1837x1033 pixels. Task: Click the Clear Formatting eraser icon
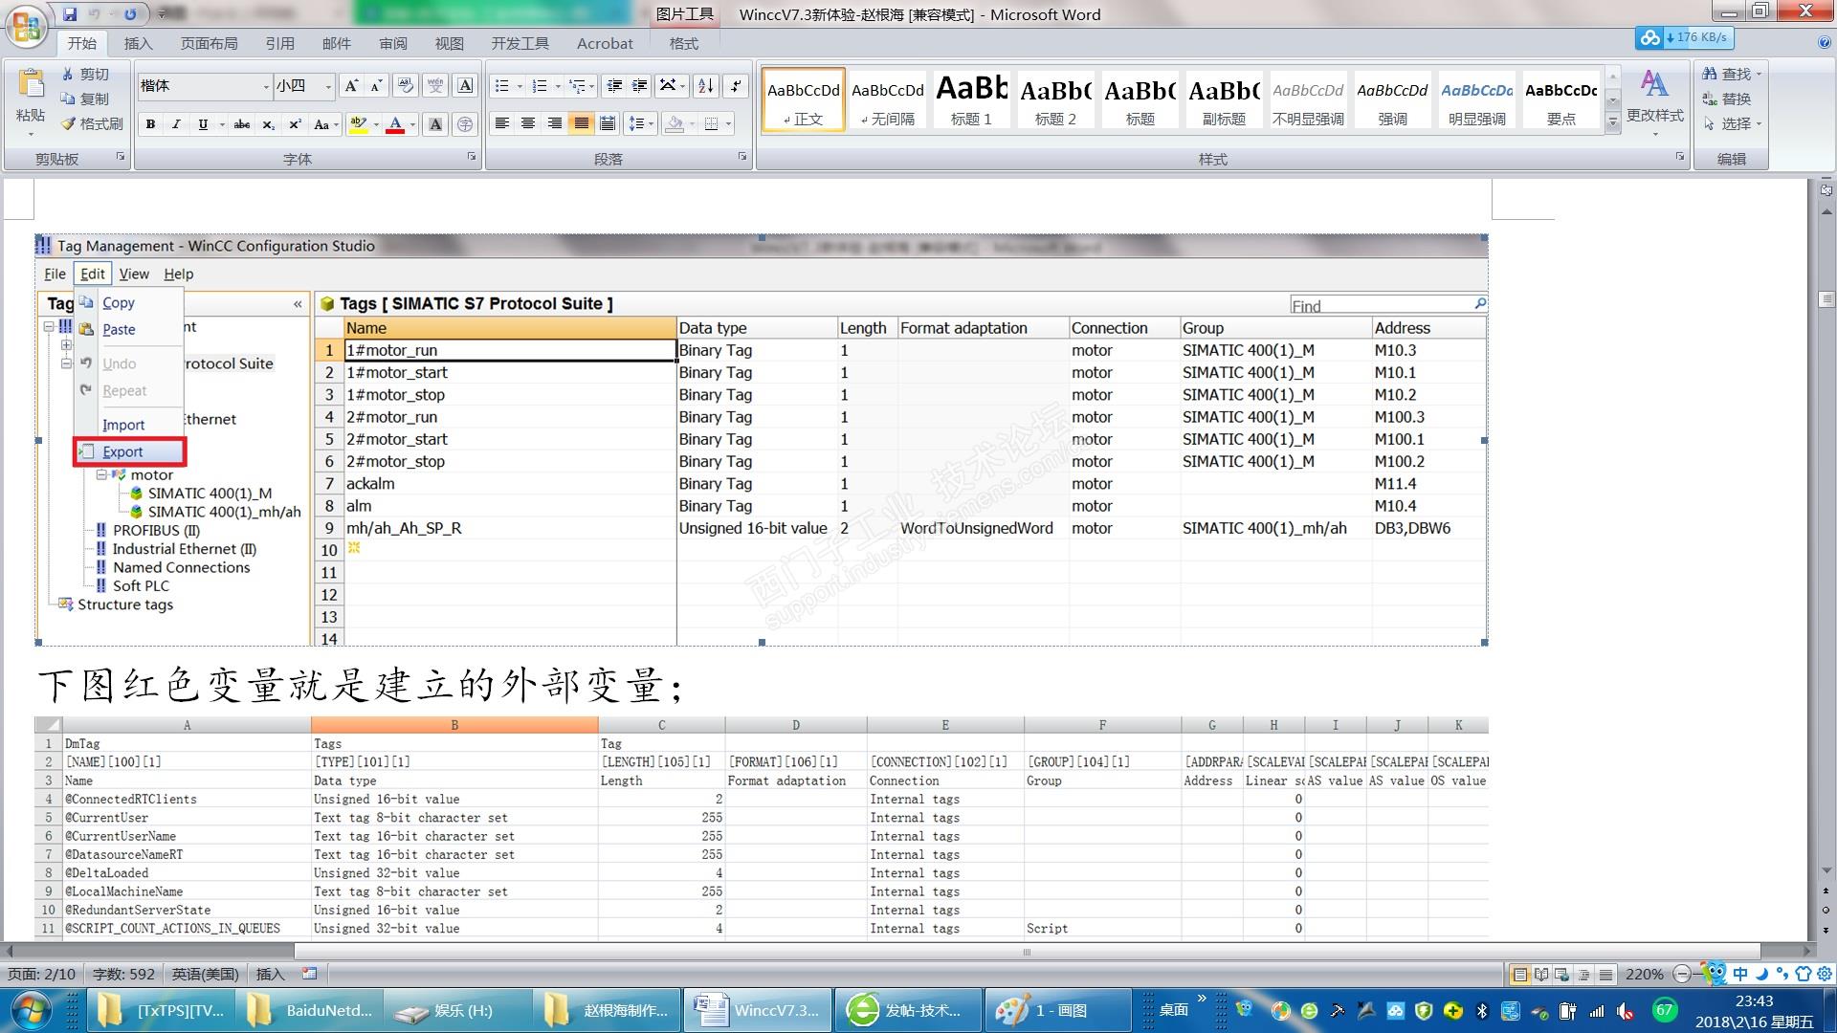(406, 86)
